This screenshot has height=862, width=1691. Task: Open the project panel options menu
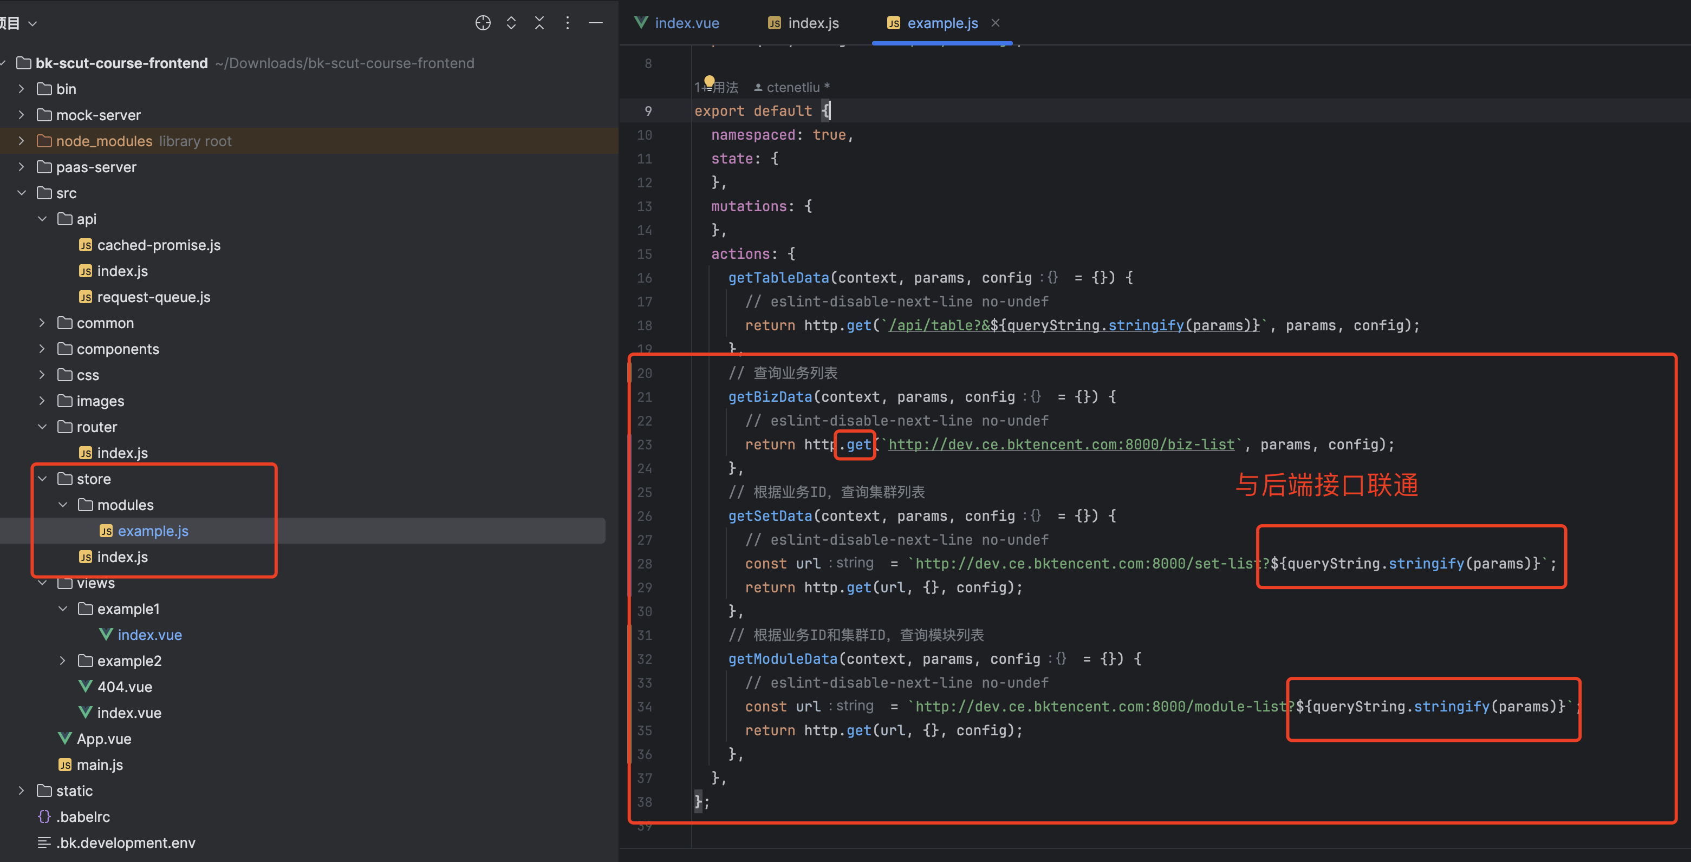(x=567, y=23)
